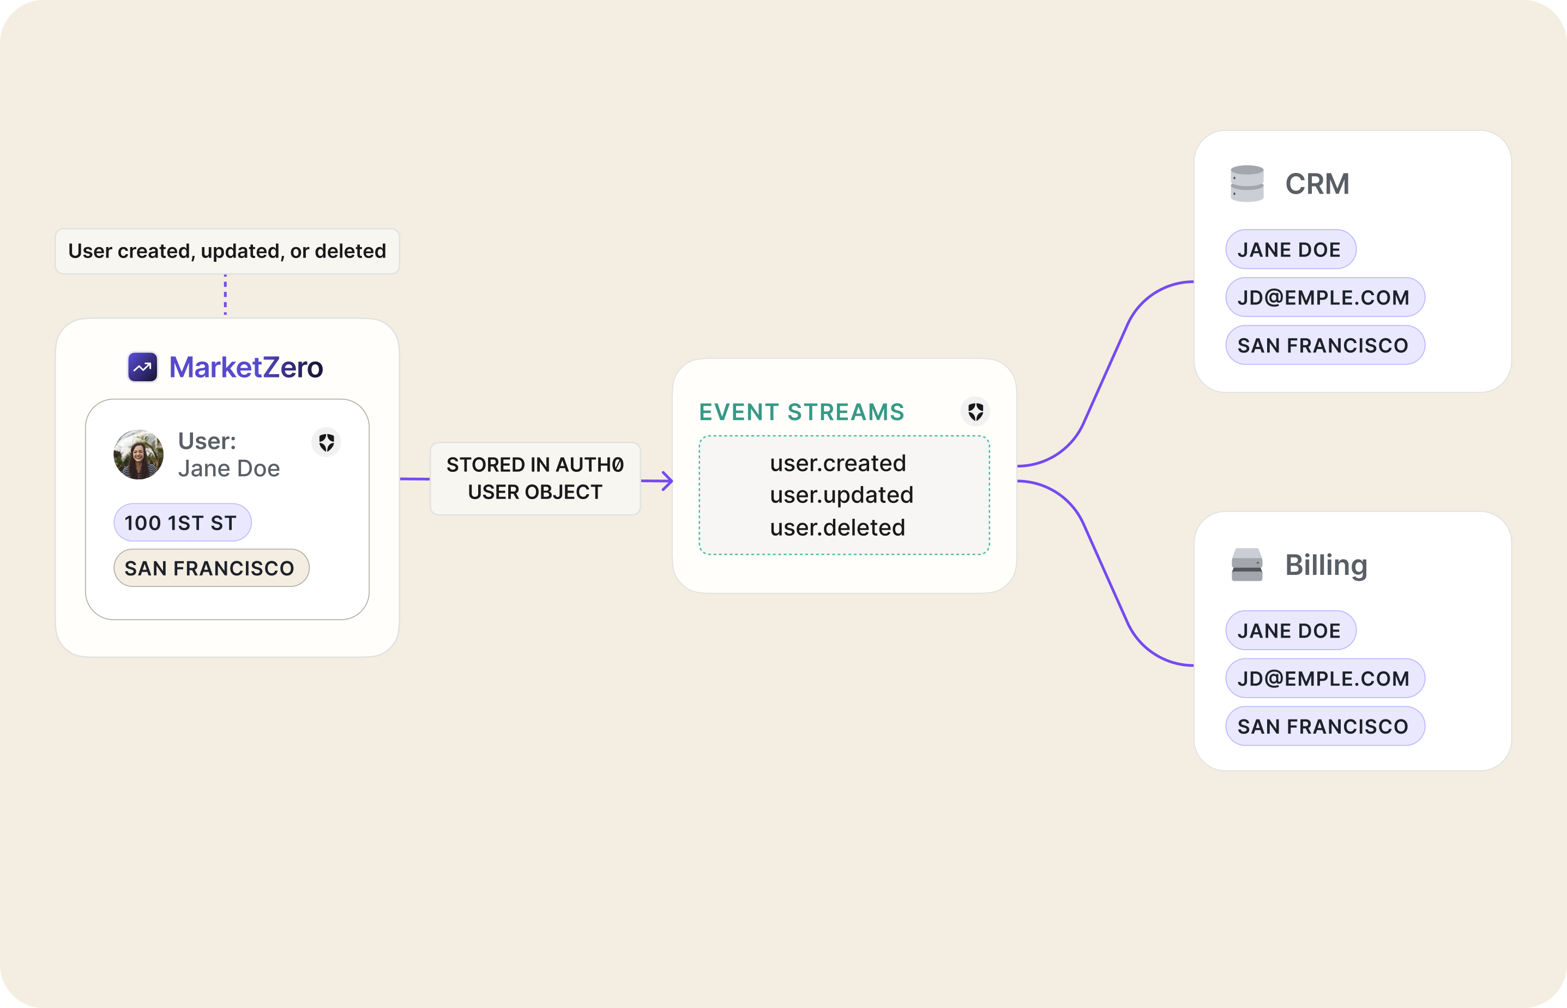
Task: Click the Billing server drive icon
Action: [1246, 565]
